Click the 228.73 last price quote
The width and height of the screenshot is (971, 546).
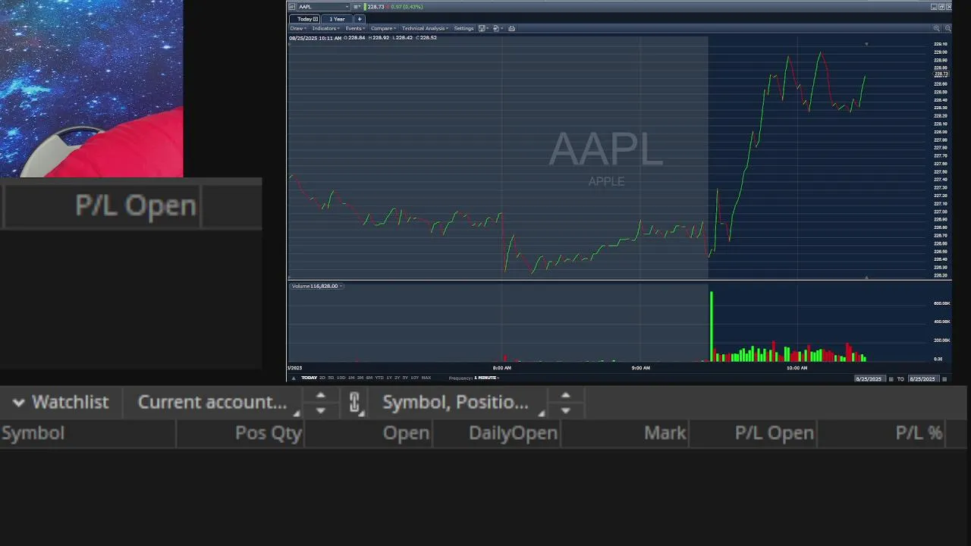(x=378, y=7)
